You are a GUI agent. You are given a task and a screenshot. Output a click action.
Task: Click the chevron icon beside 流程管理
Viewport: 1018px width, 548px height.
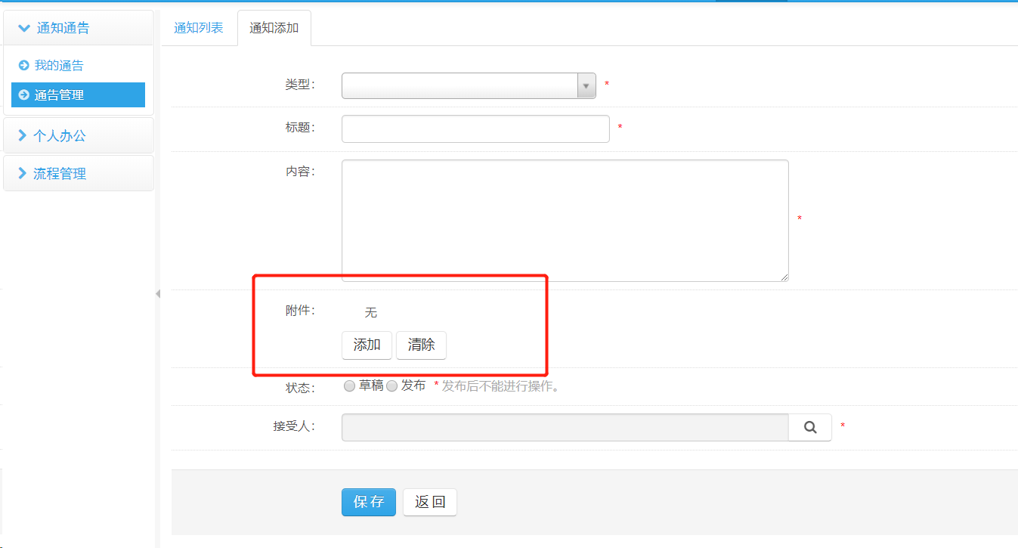click(x=23, y=174)
